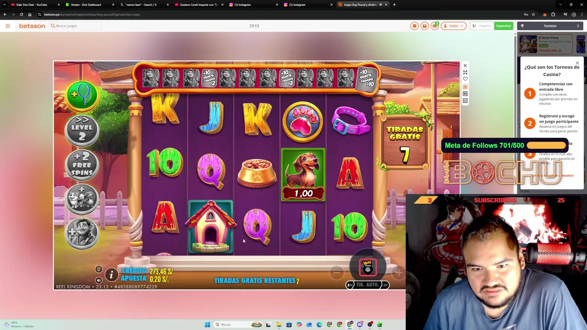The height and width of the screenshot is (330, 587).
Task: Open the Windows Start menu
Action: (x=207, y=324)
